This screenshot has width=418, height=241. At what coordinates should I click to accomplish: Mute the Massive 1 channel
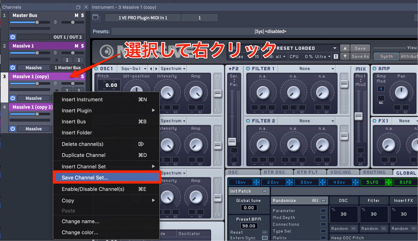coord(77,46)
